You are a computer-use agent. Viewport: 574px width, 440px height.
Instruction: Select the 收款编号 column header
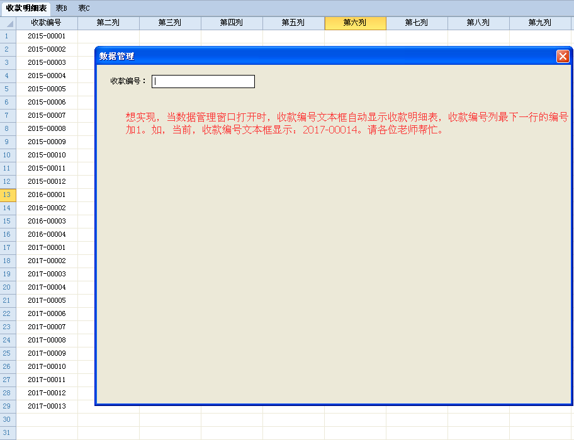point(47,23)
